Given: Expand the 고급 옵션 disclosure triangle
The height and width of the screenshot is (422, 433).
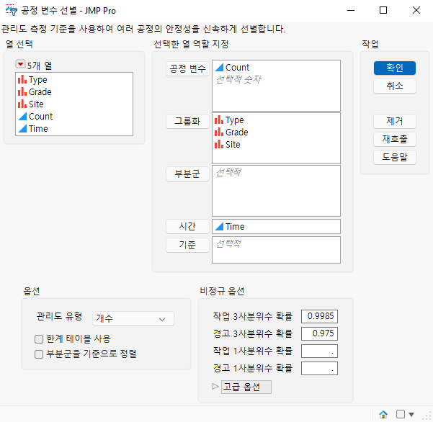Looking at the screenshot, I should (x=215, y=387).
